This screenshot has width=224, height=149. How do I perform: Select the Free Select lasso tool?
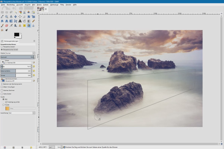pos(11,12)
